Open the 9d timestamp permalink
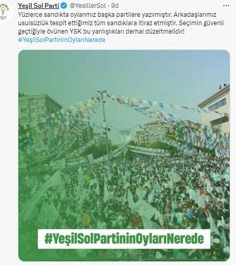Viewport: 236px width, 265px height. tap(115, 6)
